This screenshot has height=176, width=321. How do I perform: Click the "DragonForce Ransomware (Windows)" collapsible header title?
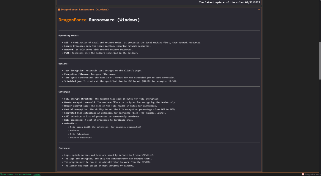[85, 9]
